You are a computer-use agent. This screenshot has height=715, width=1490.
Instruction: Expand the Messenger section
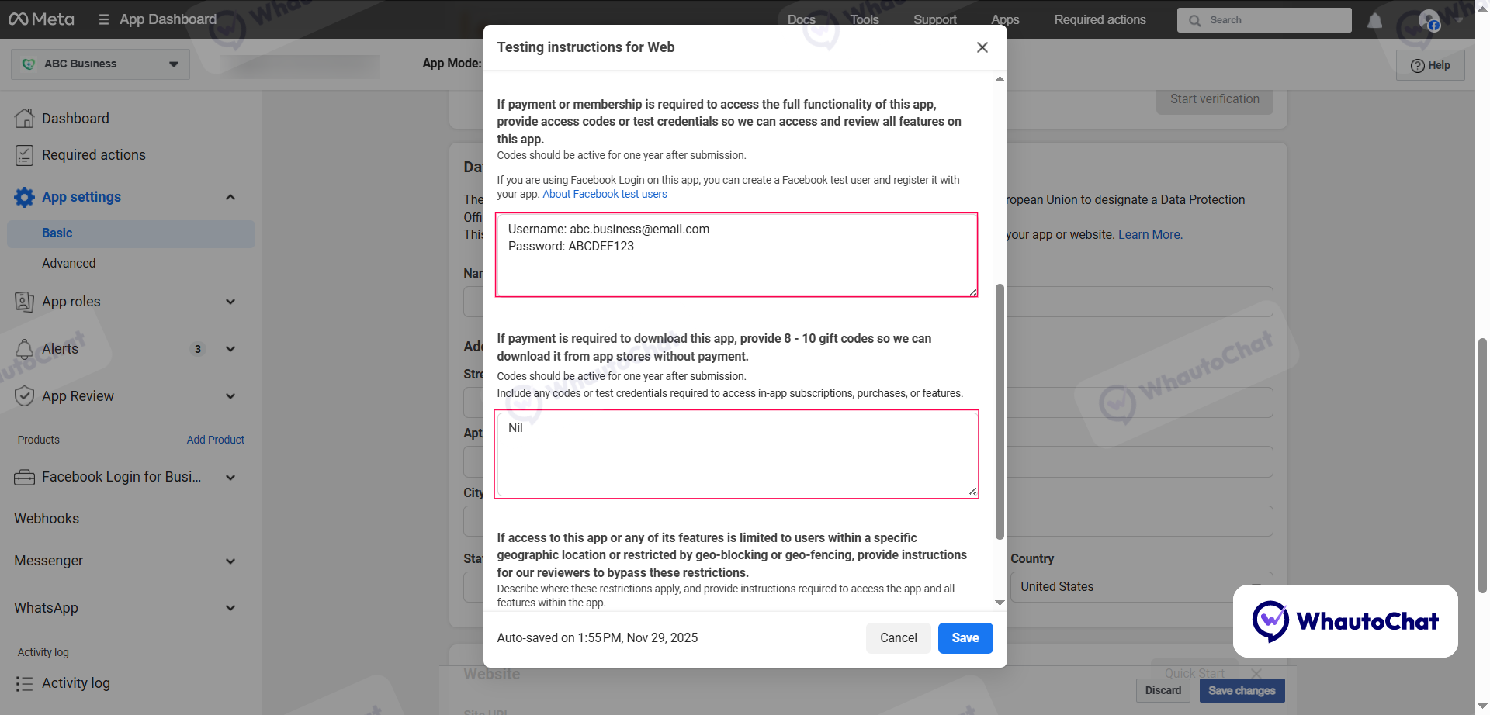[x=230, y=561]
